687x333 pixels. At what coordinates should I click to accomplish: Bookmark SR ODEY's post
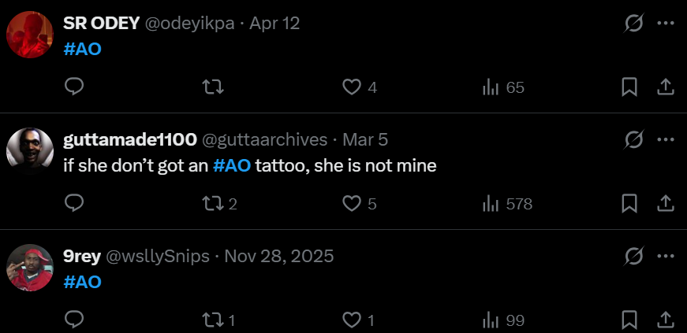tap(629, 87)
